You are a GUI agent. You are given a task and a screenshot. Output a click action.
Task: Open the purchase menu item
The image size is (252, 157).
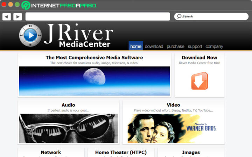point(175,46)
